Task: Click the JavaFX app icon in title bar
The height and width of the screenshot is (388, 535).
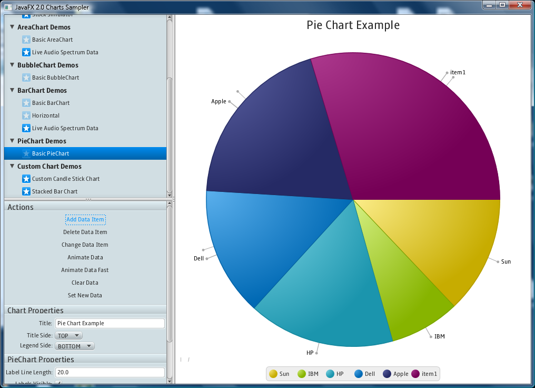Action: tap(8, 7)
